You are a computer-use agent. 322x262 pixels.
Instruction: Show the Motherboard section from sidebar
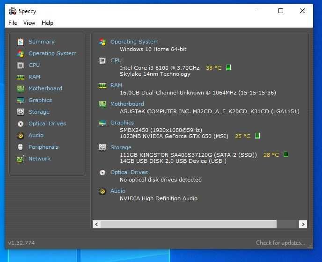45,88
